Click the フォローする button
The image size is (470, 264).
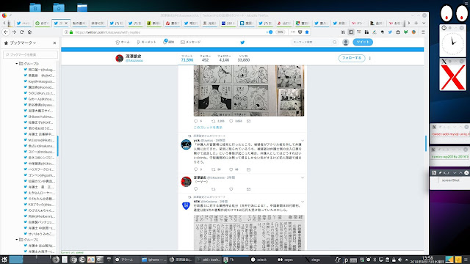352,58
